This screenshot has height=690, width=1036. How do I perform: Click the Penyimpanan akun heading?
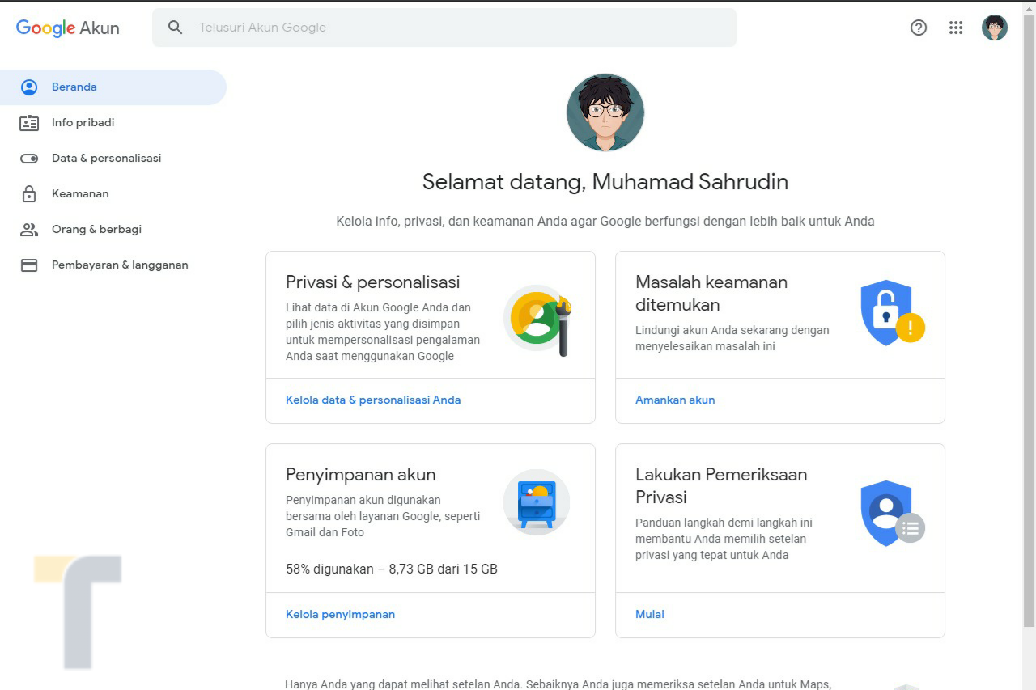click(360, 475)
